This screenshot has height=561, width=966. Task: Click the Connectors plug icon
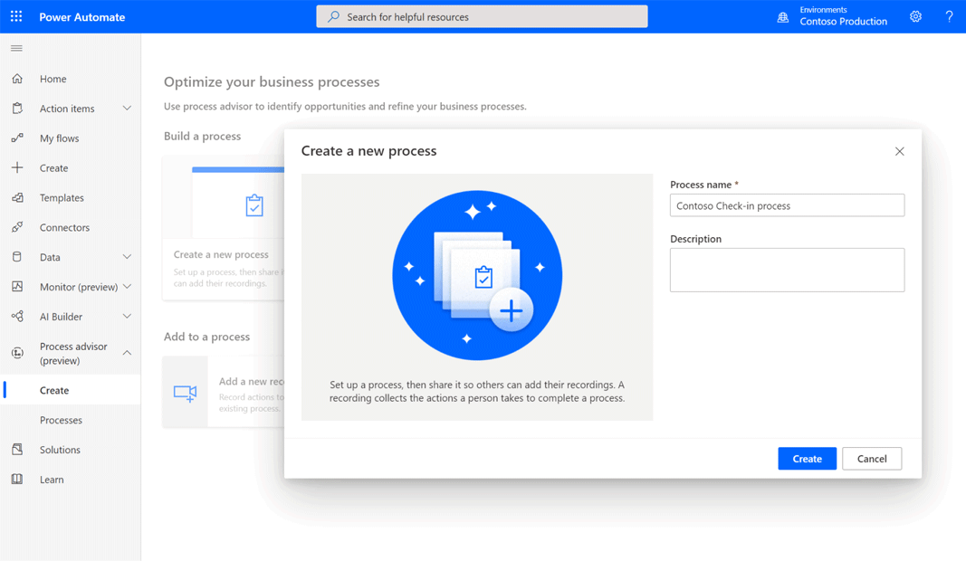[x=17, y=227]
